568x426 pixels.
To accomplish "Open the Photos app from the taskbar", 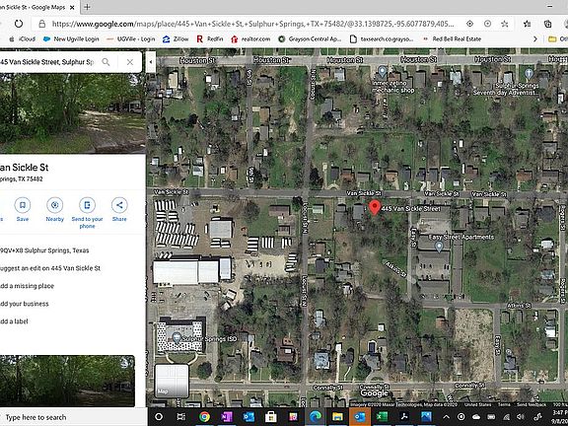I will pos(426,417).
